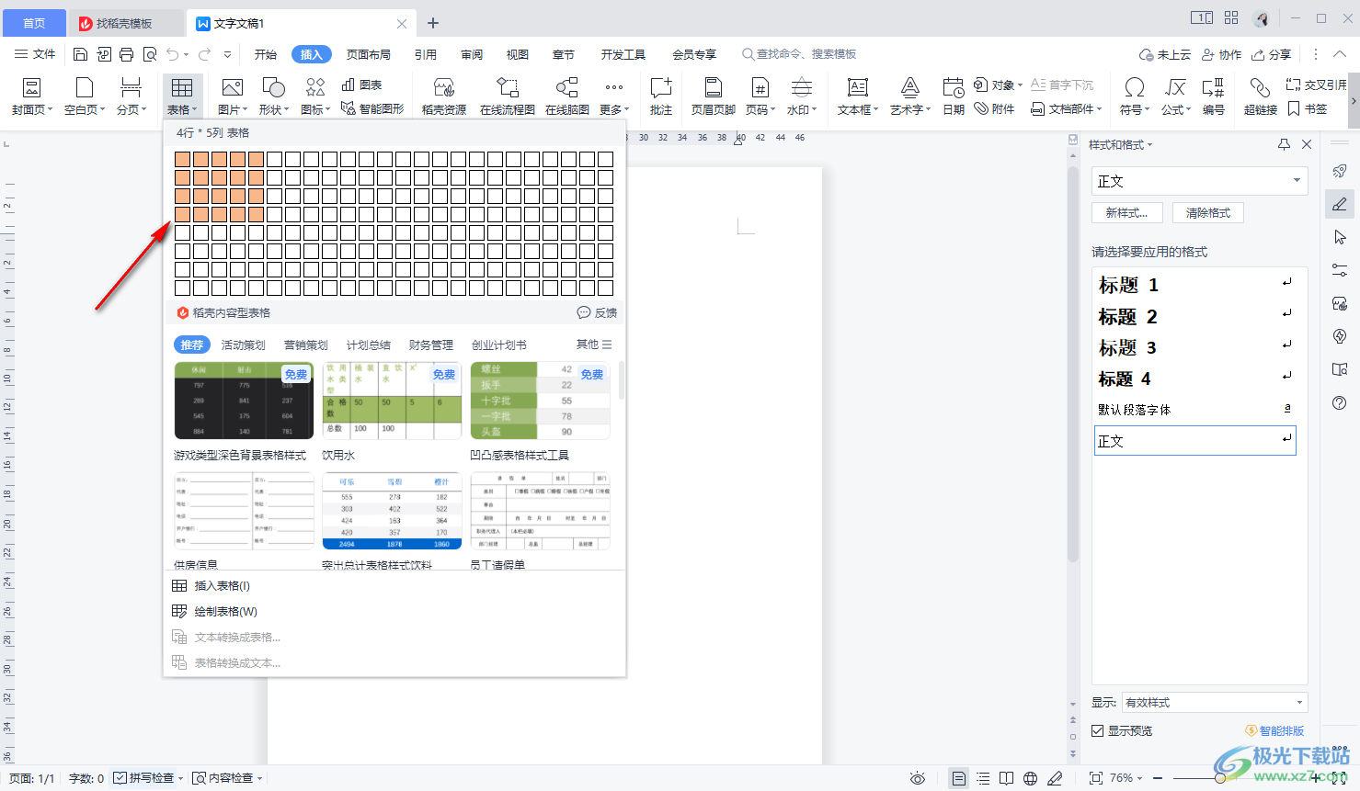Insert a 文本框 text box

858,96
